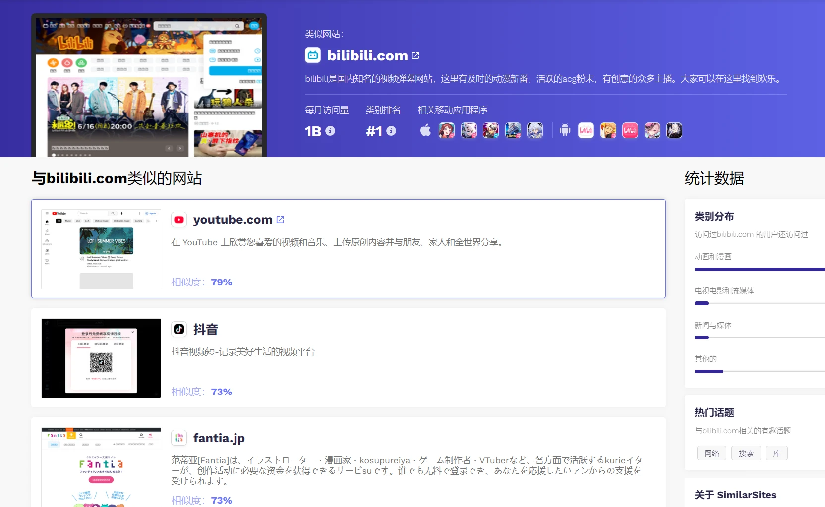Click the 其他的 category bar
Screen dimensions: 825x507
760,371
